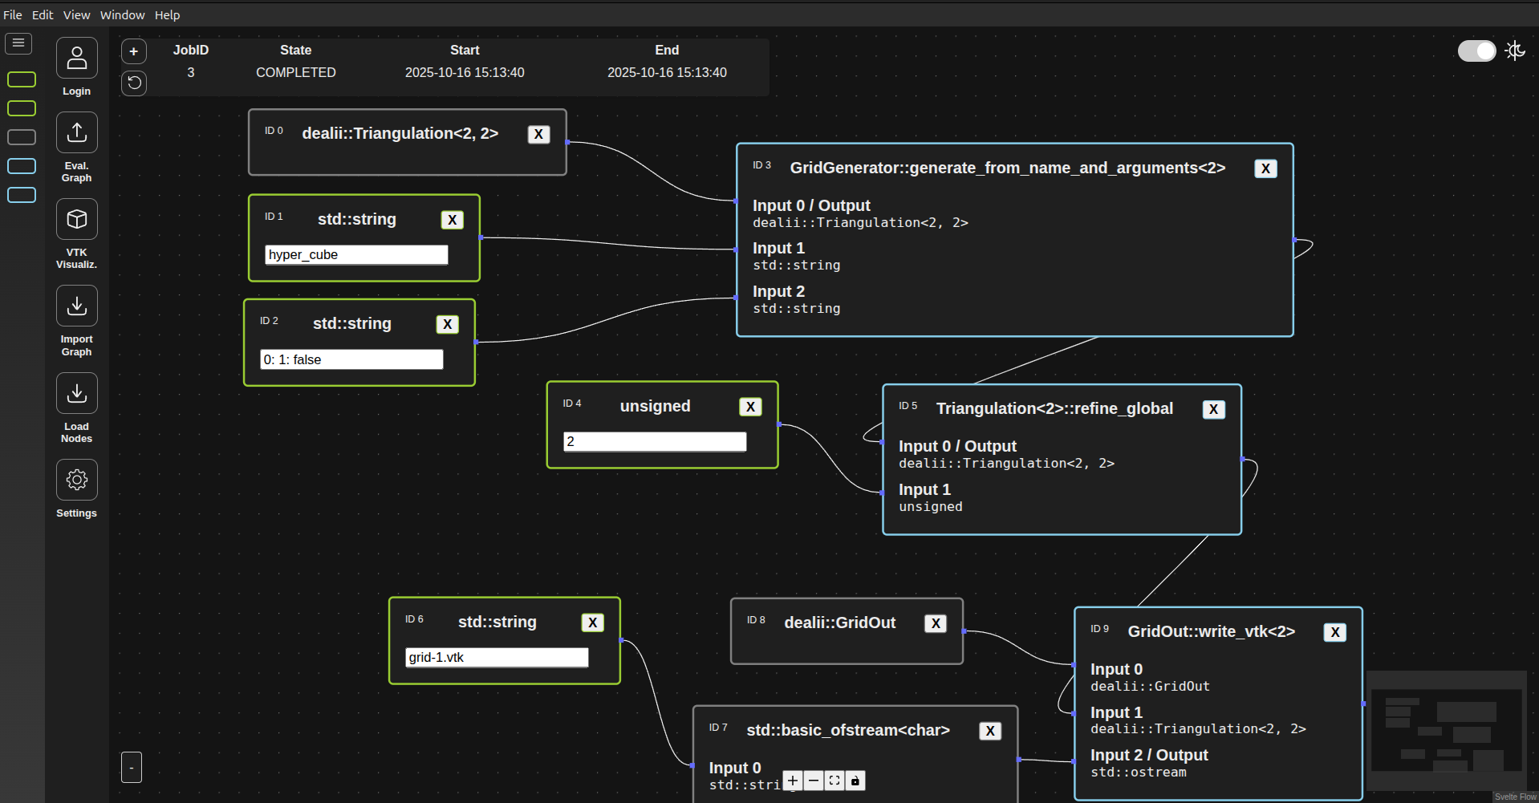This screenshot has height=803, width=1539.
Task: Open the View menu
Action: click(x=76, y=14)
